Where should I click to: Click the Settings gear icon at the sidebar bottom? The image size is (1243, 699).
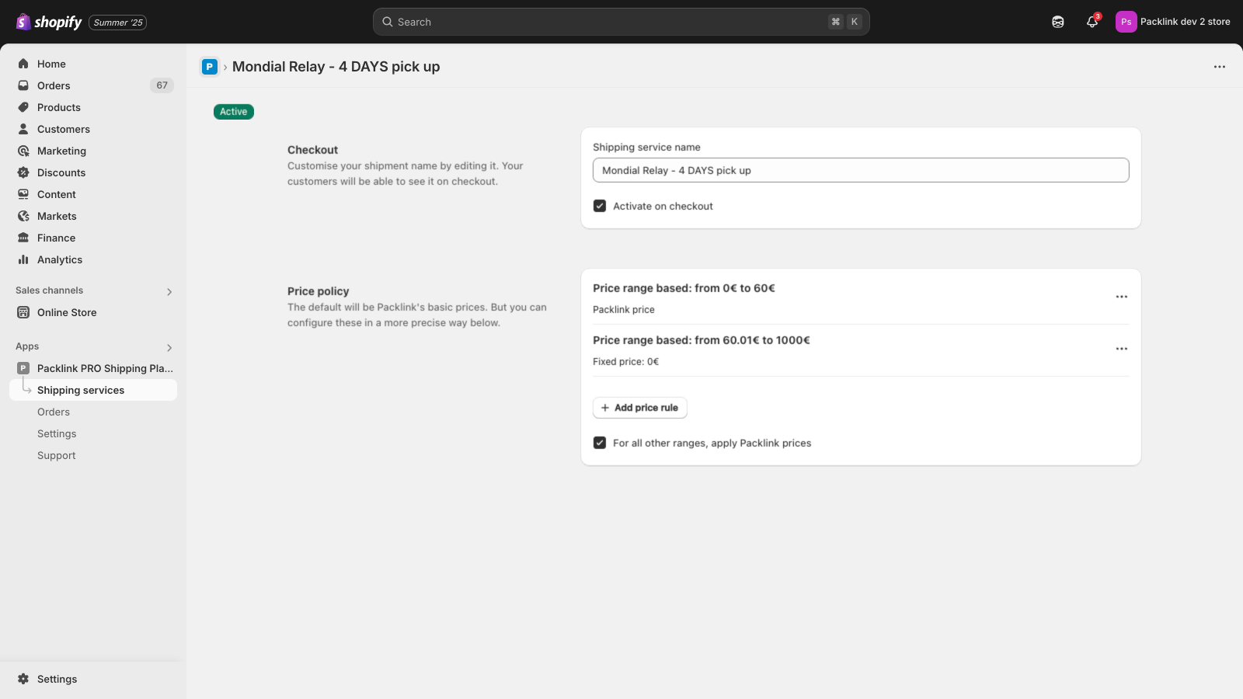pos(23,679)
